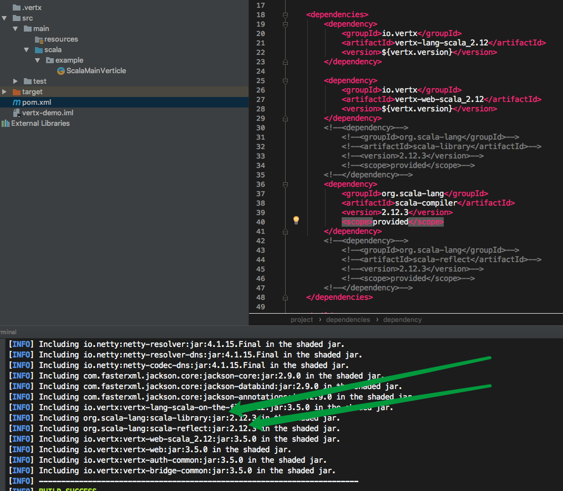Click closing '</dependencies>' tag
The image size is (563, 491).
[x=339, y=298]
